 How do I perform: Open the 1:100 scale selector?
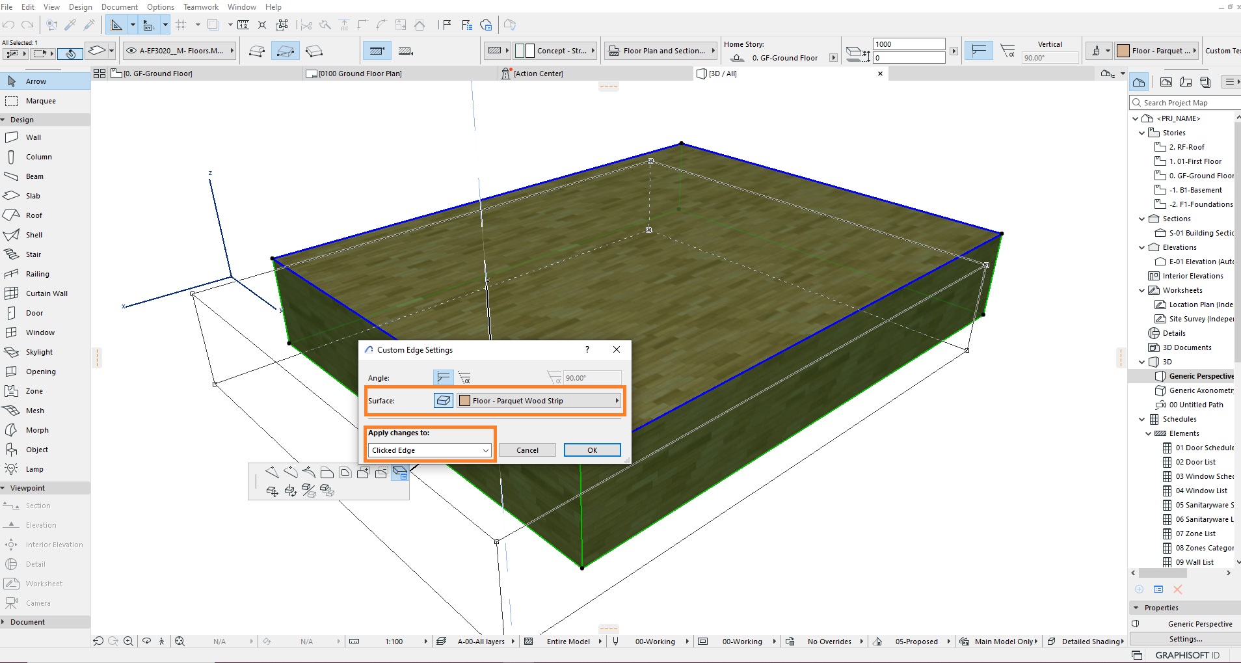pos(394,642)
